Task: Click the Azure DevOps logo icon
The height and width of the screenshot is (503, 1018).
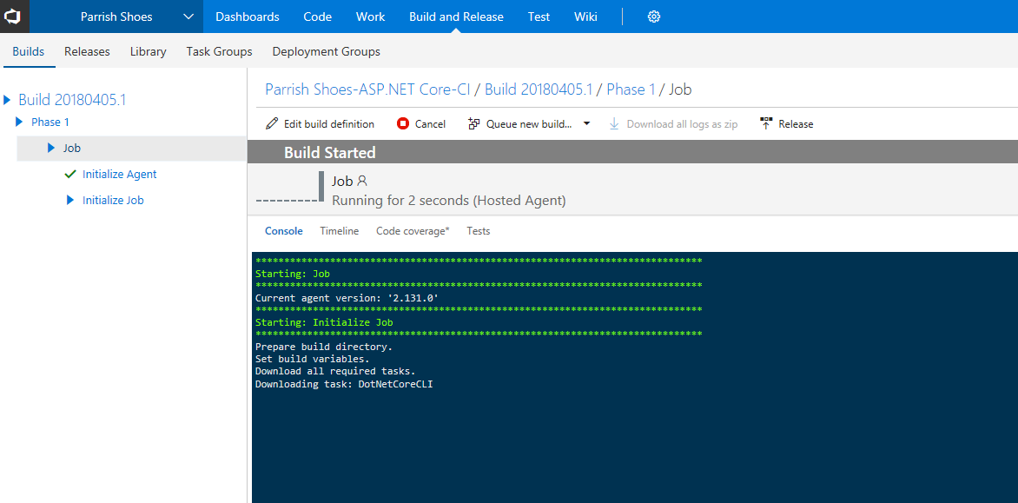Action: (14, 17)
